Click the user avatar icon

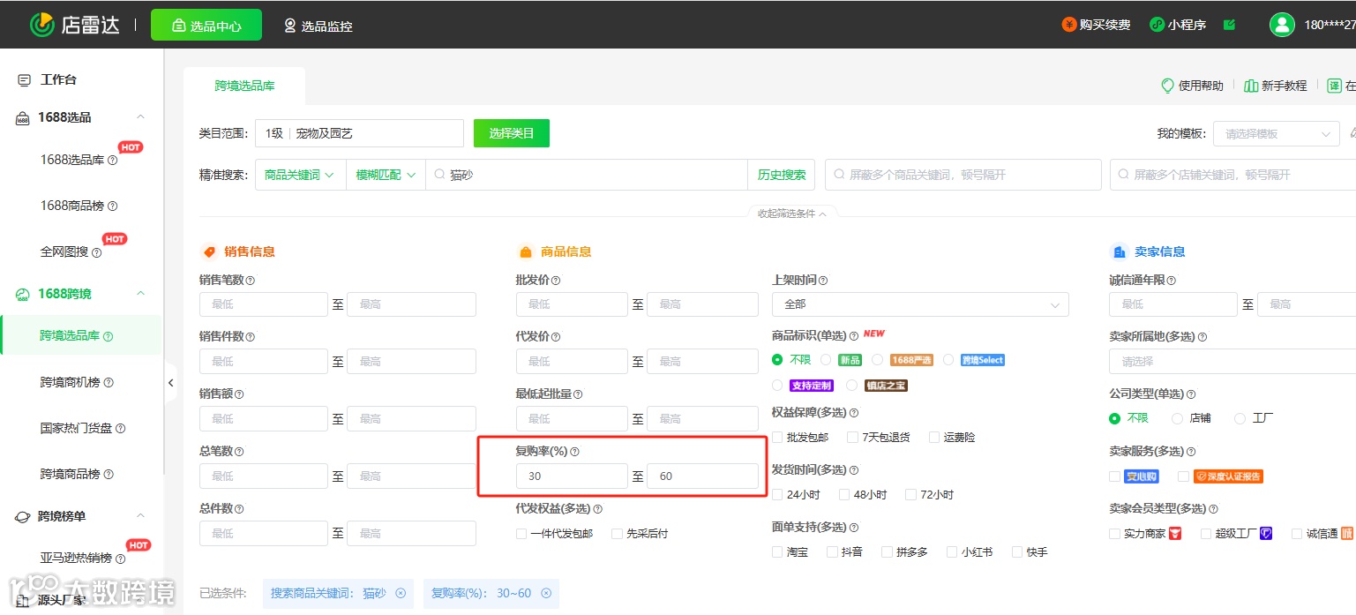click(1282, 25)
